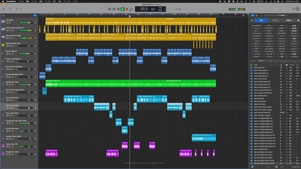Stop playback with the Stop button
Viewport: 301px width, 169px height.
(x=118, y=9)
